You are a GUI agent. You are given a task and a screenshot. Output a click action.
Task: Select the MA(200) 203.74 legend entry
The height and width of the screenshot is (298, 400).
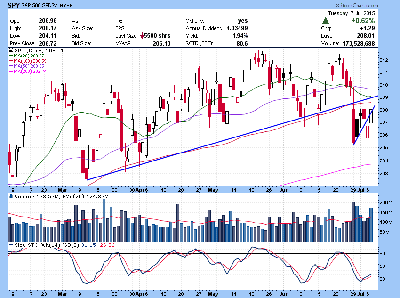[28, 72]
